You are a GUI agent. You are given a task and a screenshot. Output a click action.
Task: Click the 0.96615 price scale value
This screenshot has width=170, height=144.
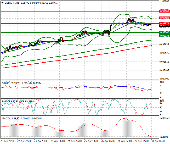[x=165, y=62]
